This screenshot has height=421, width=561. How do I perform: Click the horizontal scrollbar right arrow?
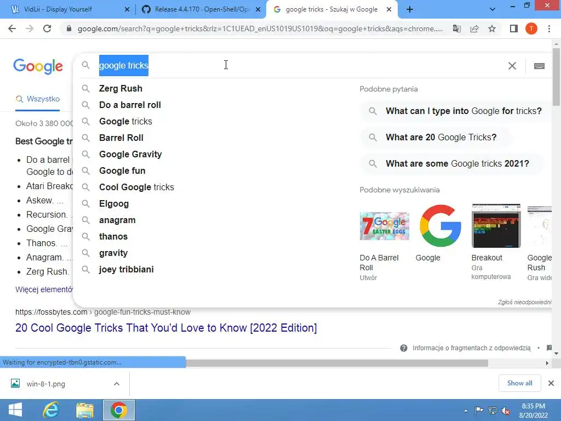pyautogui.click(x=547, y=363)
